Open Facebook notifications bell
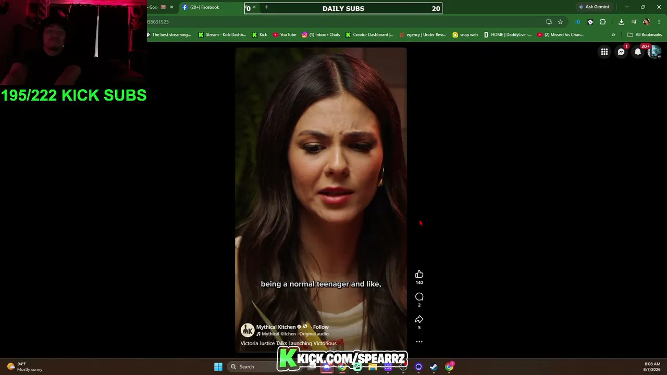667x375 pixels. (x=638, y=52)
